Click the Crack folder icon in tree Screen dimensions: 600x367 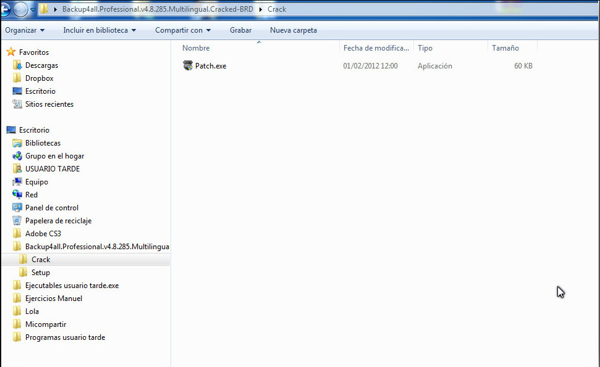(x=23, y=259)
